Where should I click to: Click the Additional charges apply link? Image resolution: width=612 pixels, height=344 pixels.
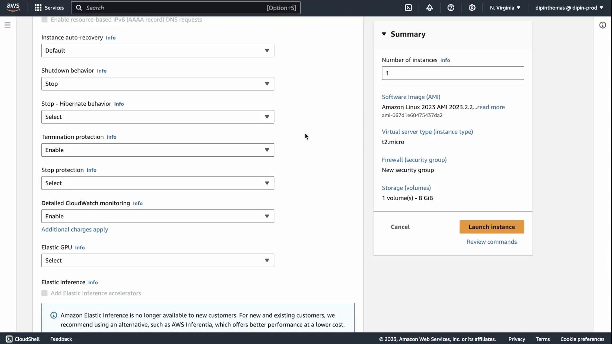coord(75,229)
